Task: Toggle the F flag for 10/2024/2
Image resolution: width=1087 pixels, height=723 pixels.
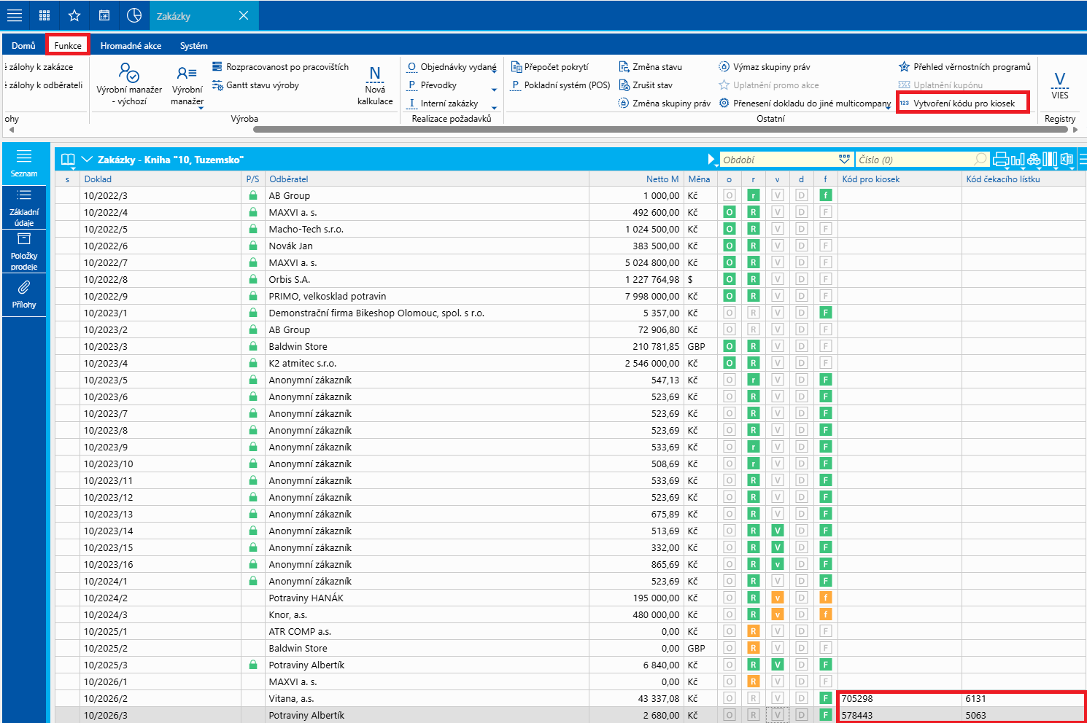Action: coord(826,598)
